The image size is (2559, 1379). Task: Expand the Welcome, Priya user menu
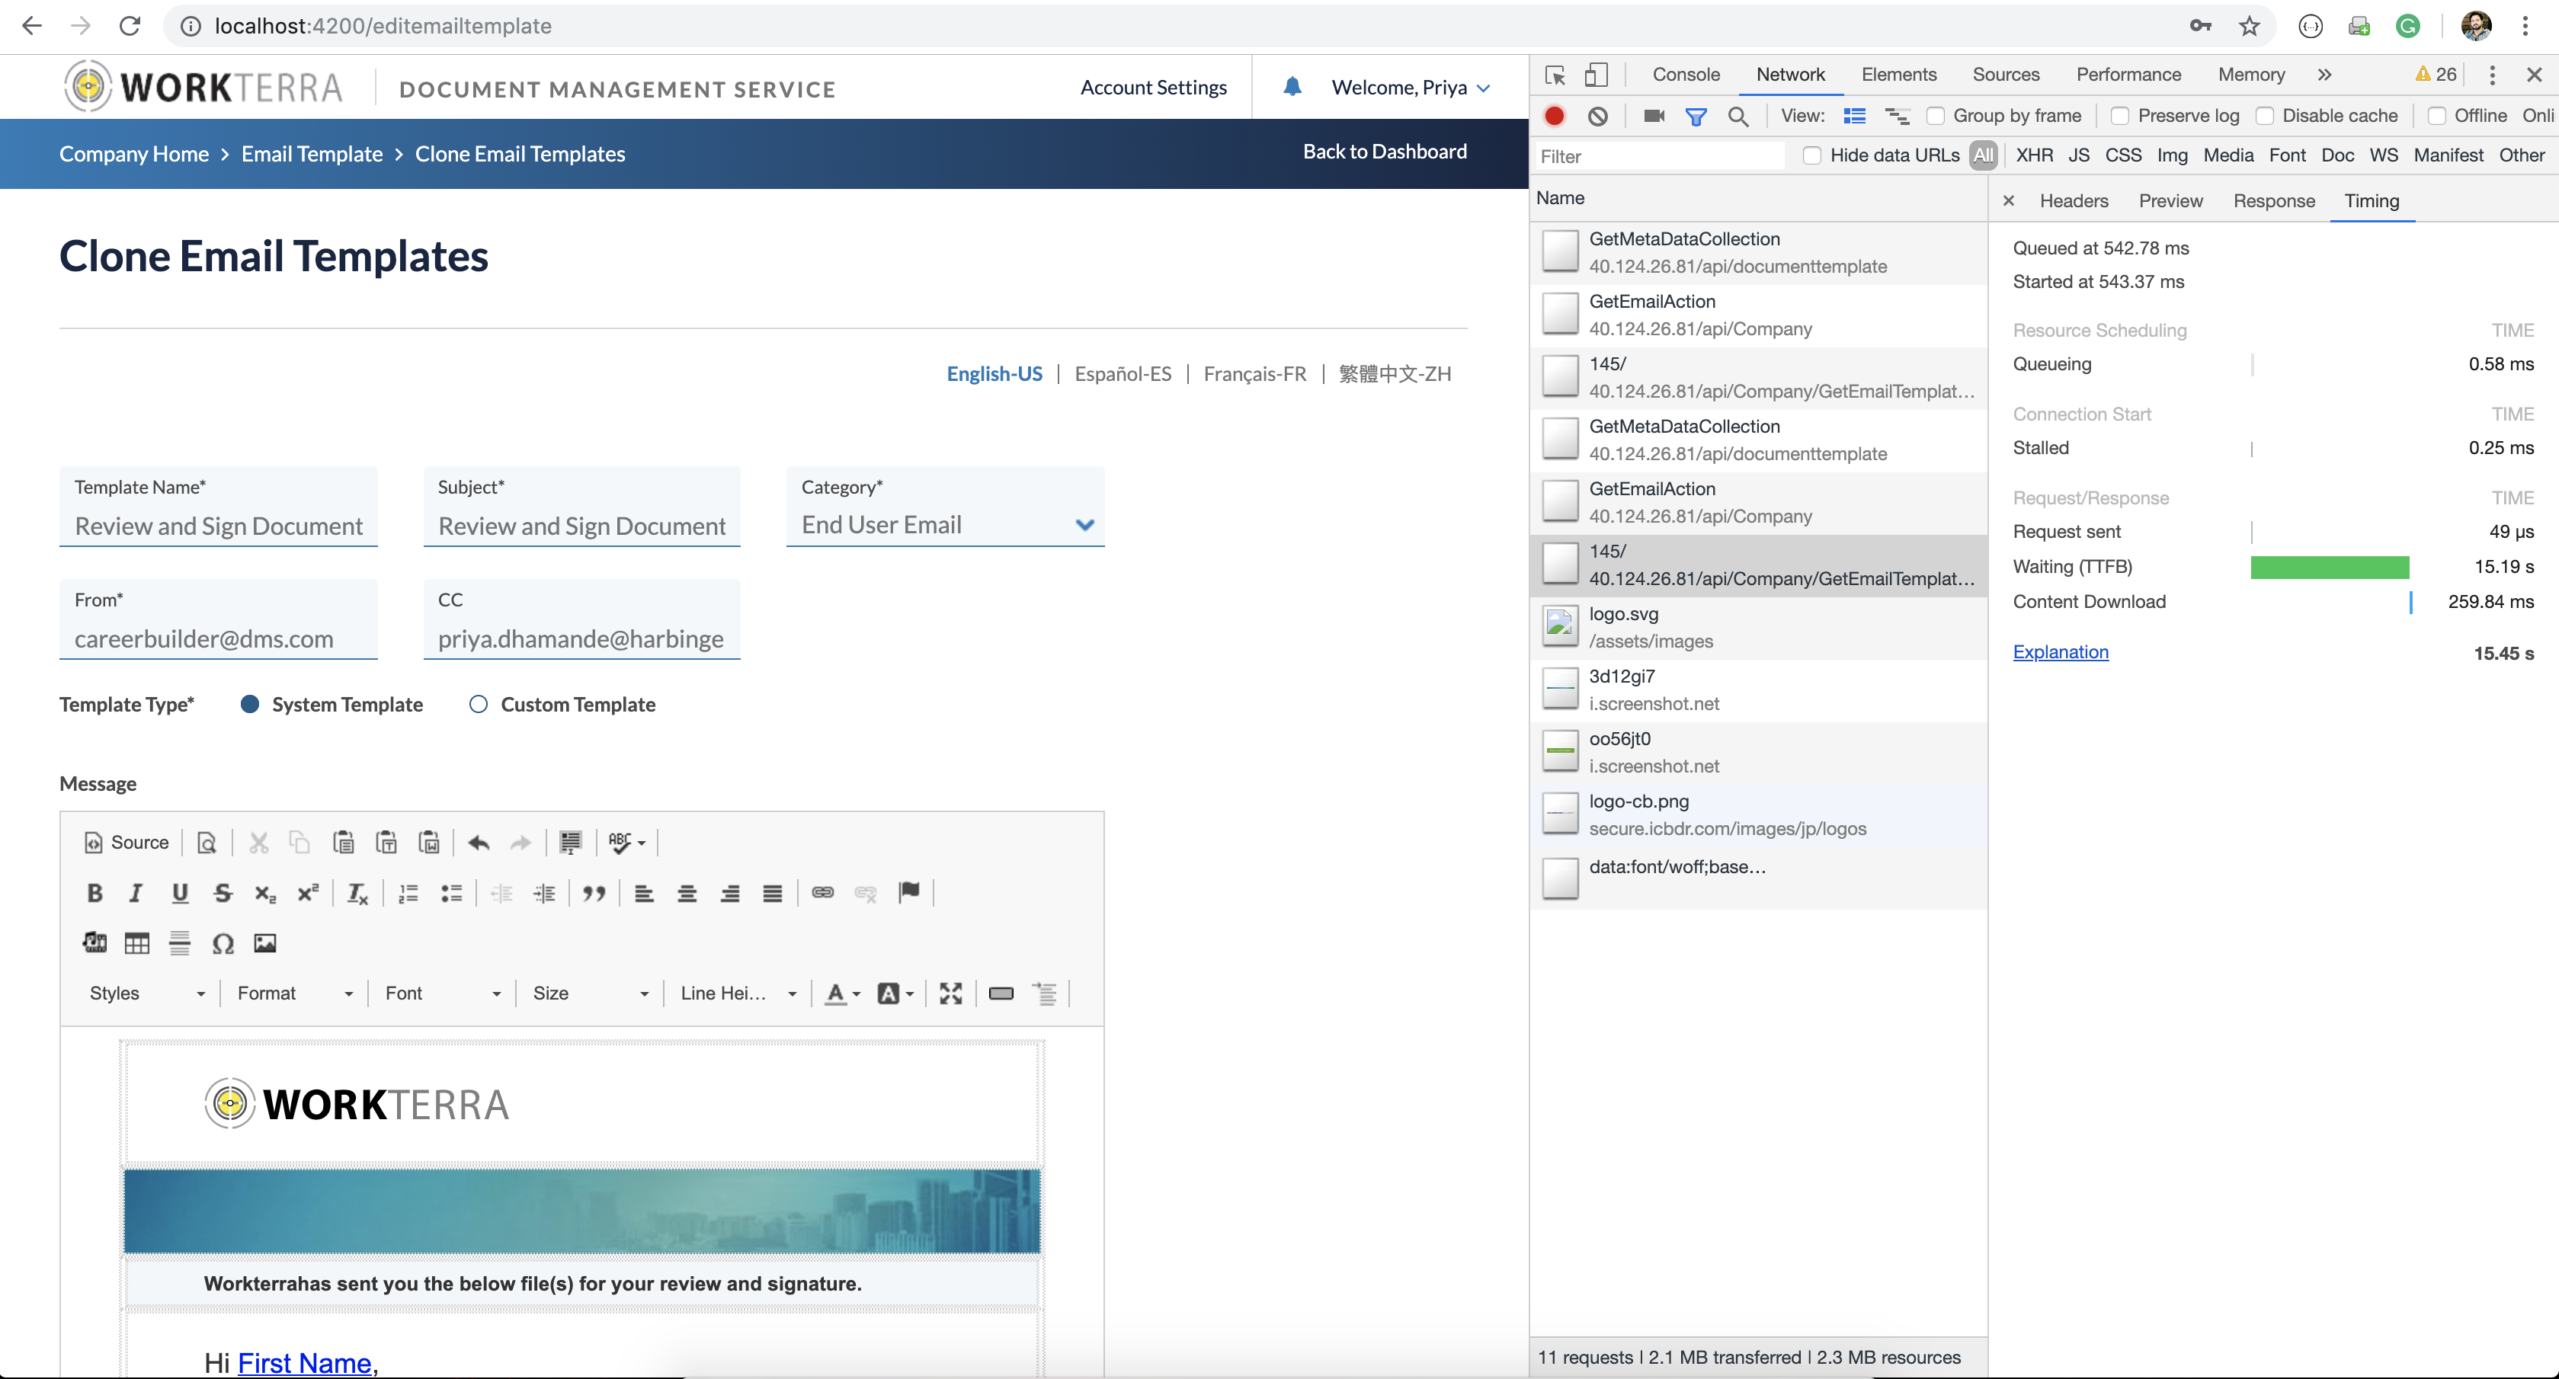pyautogui.click(x=1410, y=88)
